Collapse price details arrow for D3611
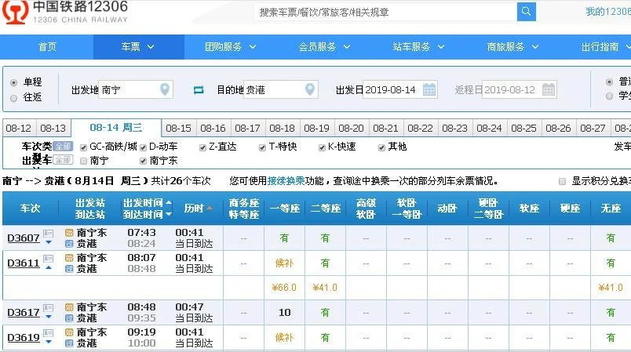 tap(49, 267)
